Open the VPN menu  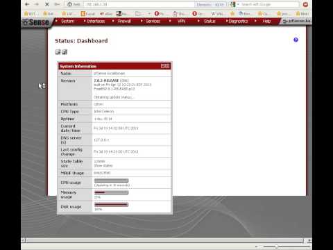[x=181, y=22]
